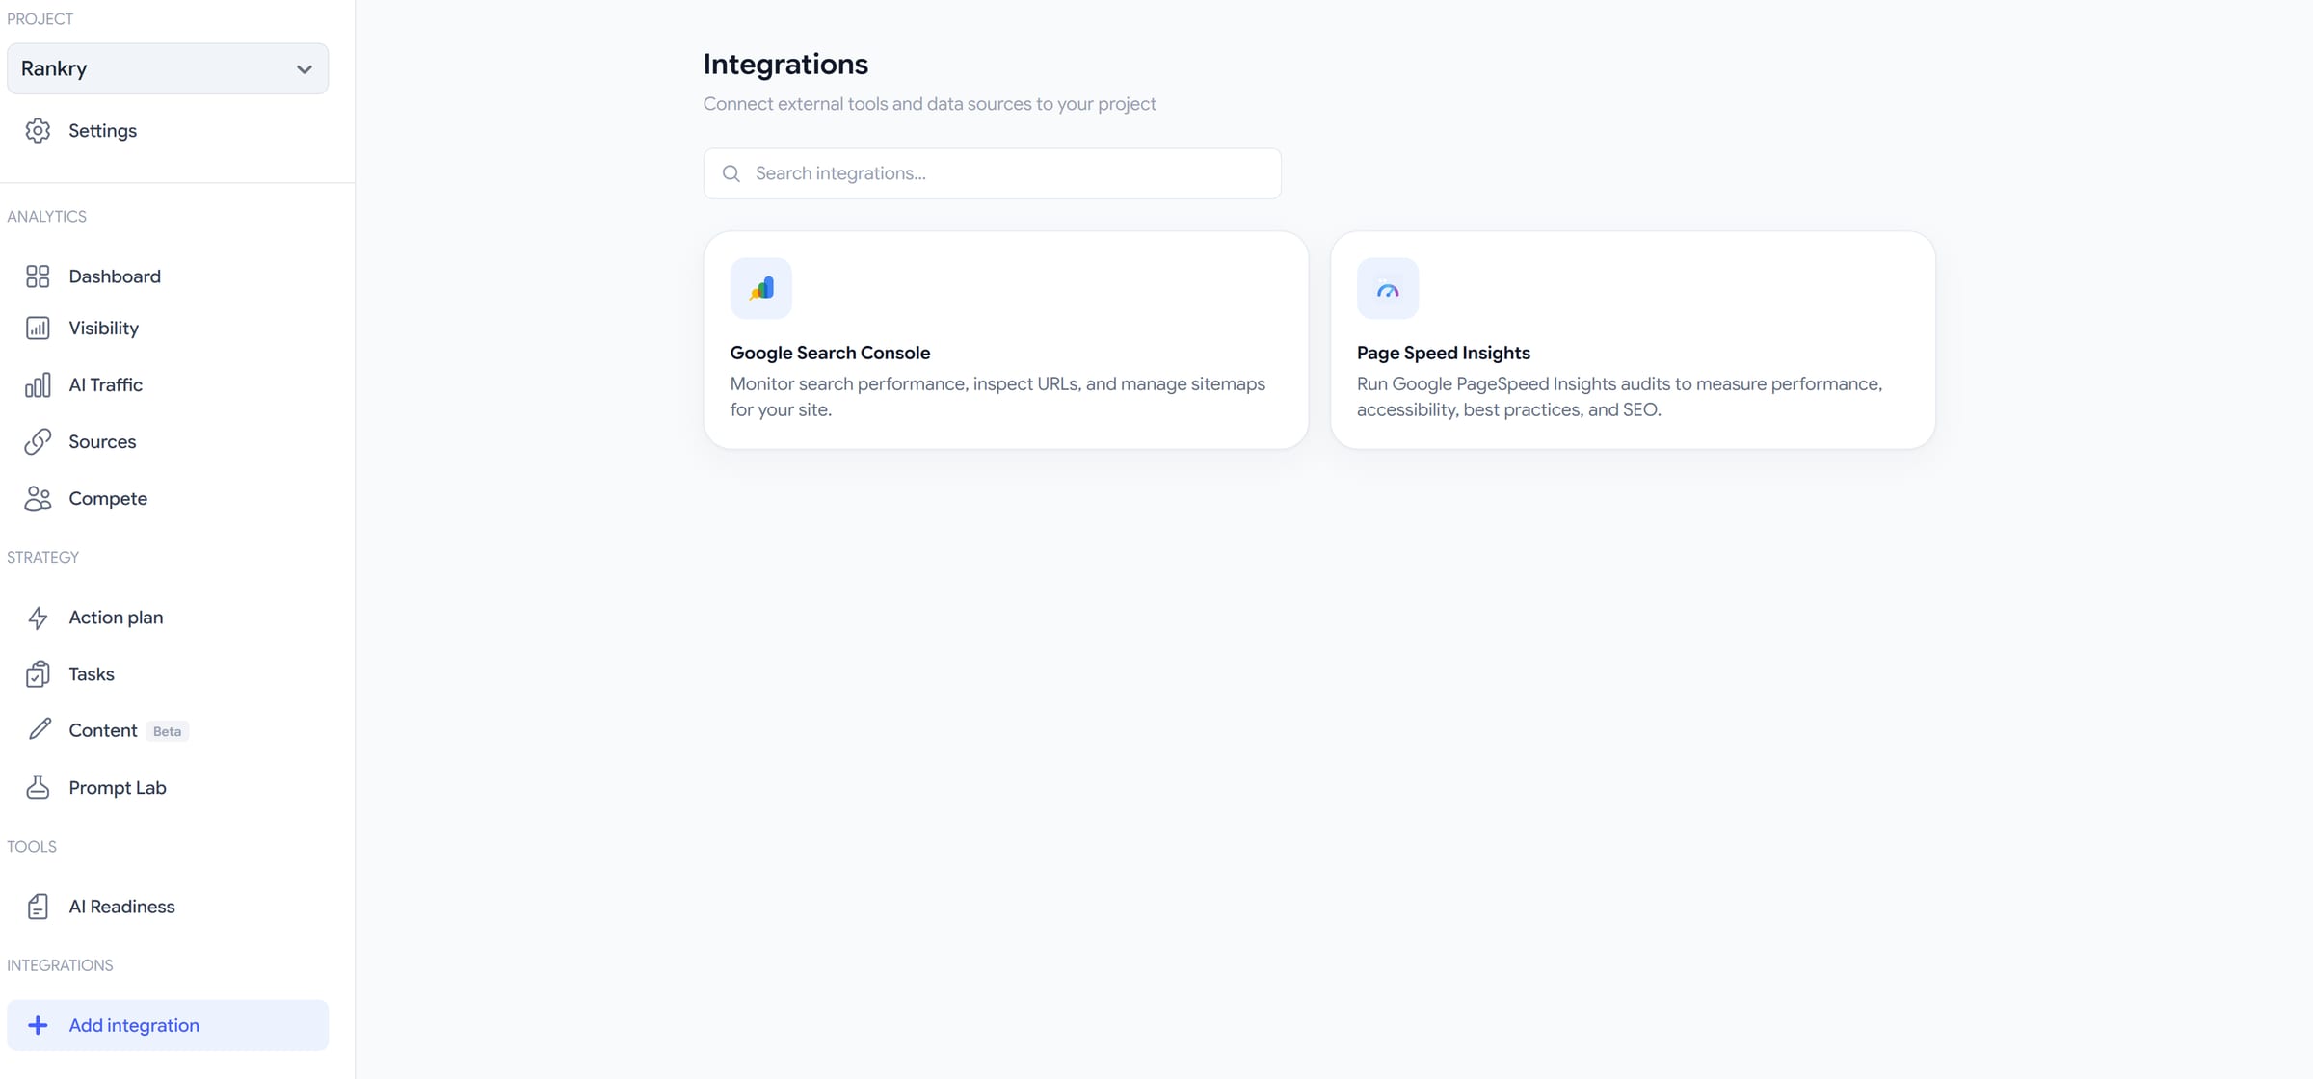Click the Add integration label text
The width and height of the screenshot is (2313, 1079).
pyautogui.click(x=134, y=1025)
